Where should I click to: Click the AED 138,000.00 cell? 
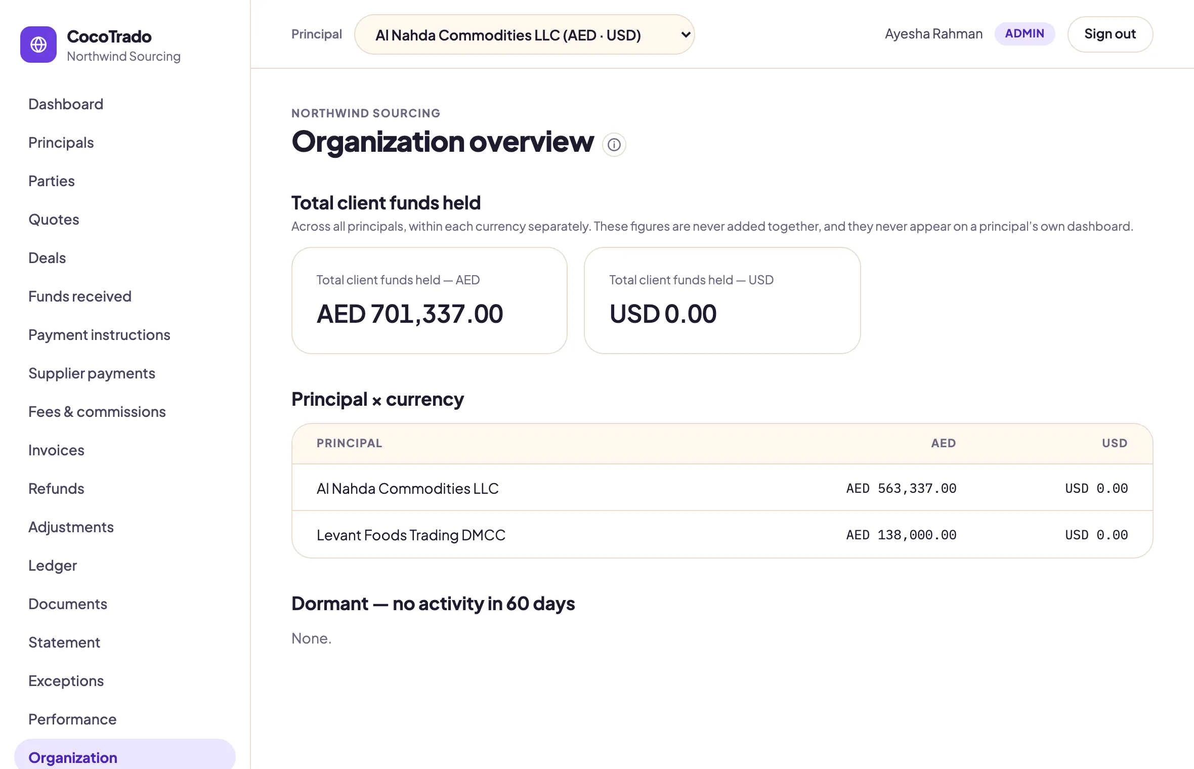click(x=901, y=535)
